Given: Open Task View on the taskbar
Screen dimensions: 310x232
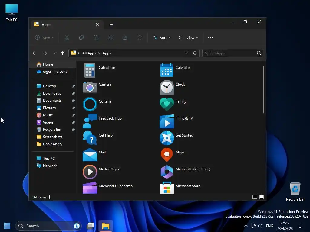Looking at the screenshot, I should click(x=90, y=226).
